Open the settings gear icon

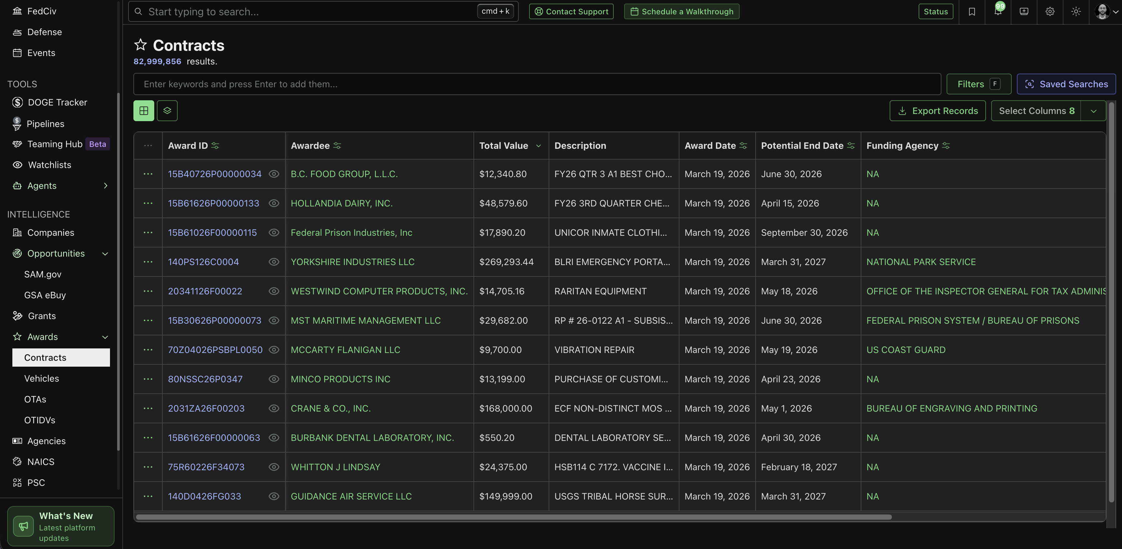(1050, 11)
